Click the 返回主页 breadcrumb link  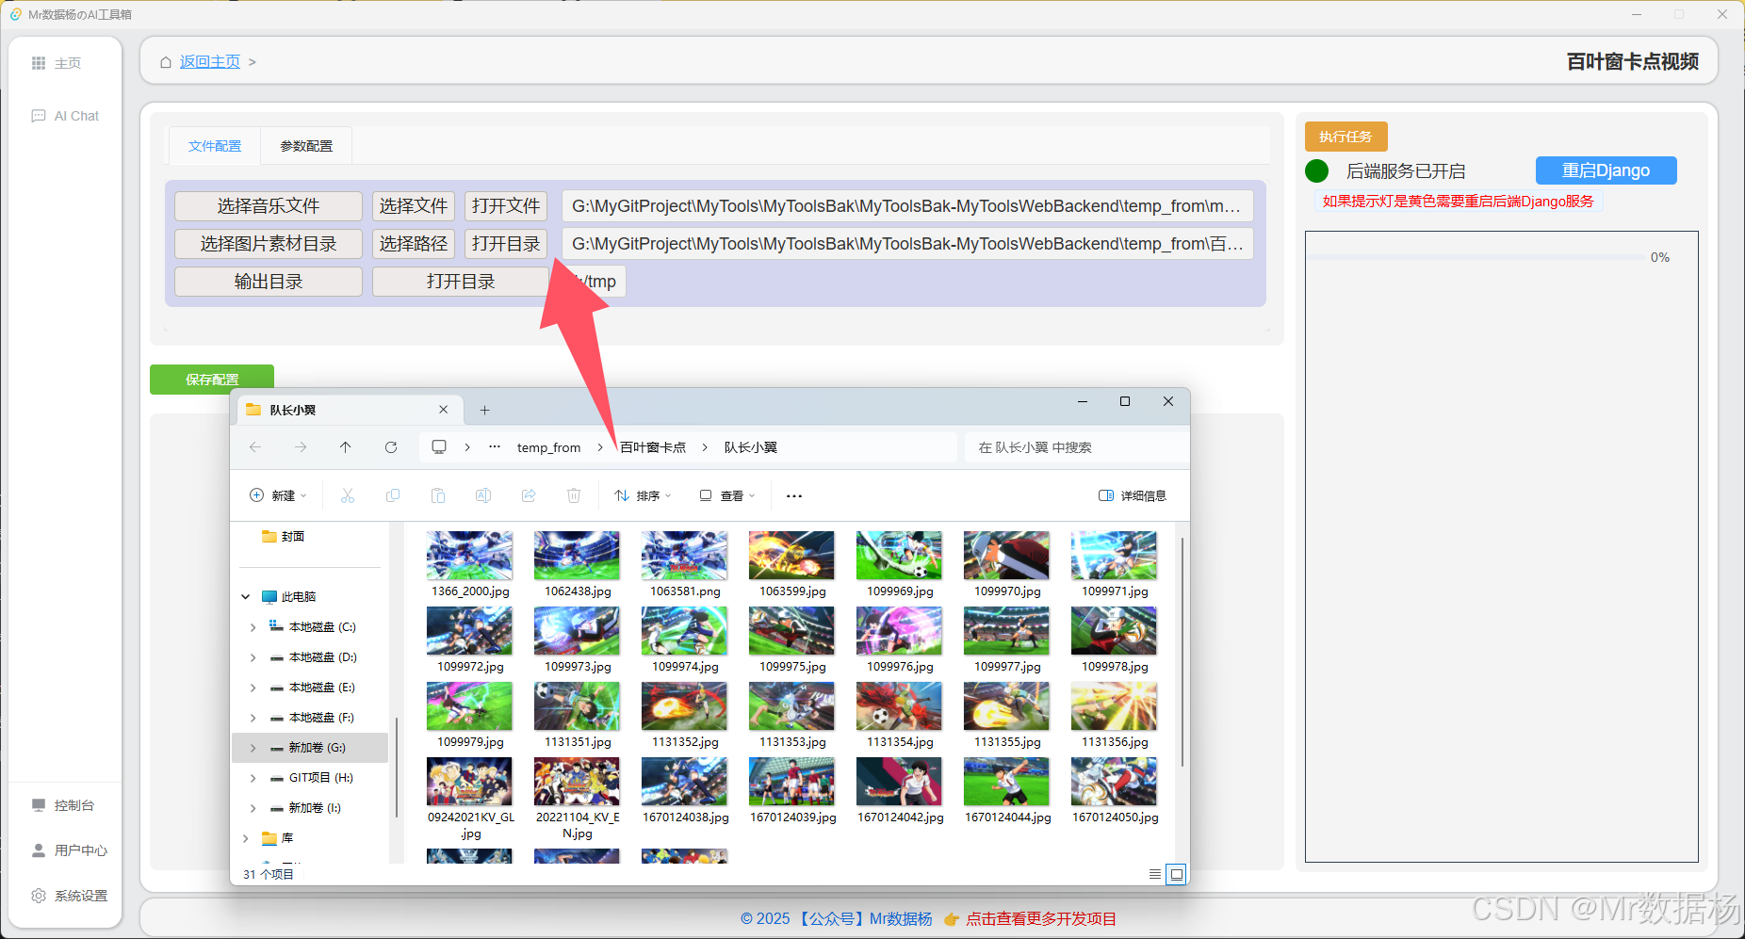click(x=209, y=61)
